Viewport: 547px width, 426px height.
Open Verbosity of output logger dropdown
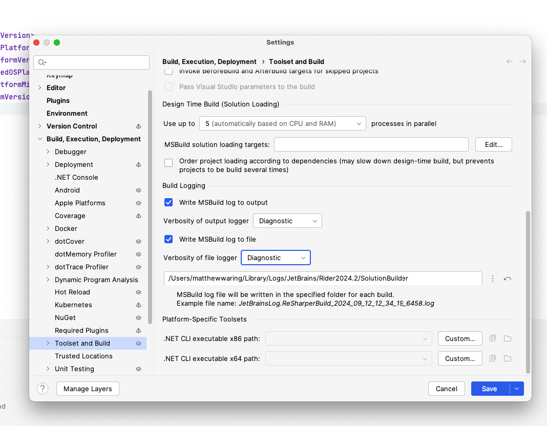287,221
